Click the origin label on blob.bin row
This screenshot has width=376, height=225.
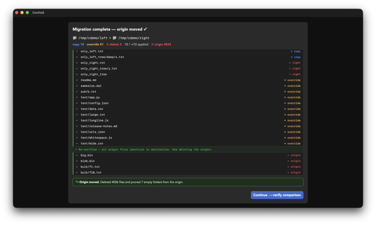pos(294,161)
